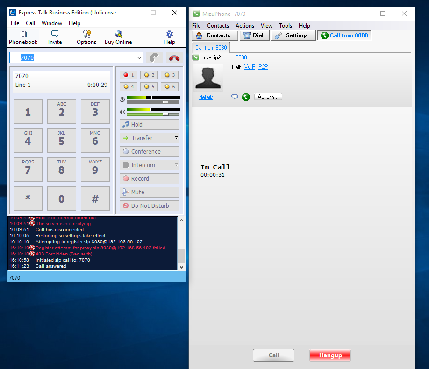Viewport: 429px width, 369px height.
Task: Select line 1 indicator button
Action: point(128,75)
